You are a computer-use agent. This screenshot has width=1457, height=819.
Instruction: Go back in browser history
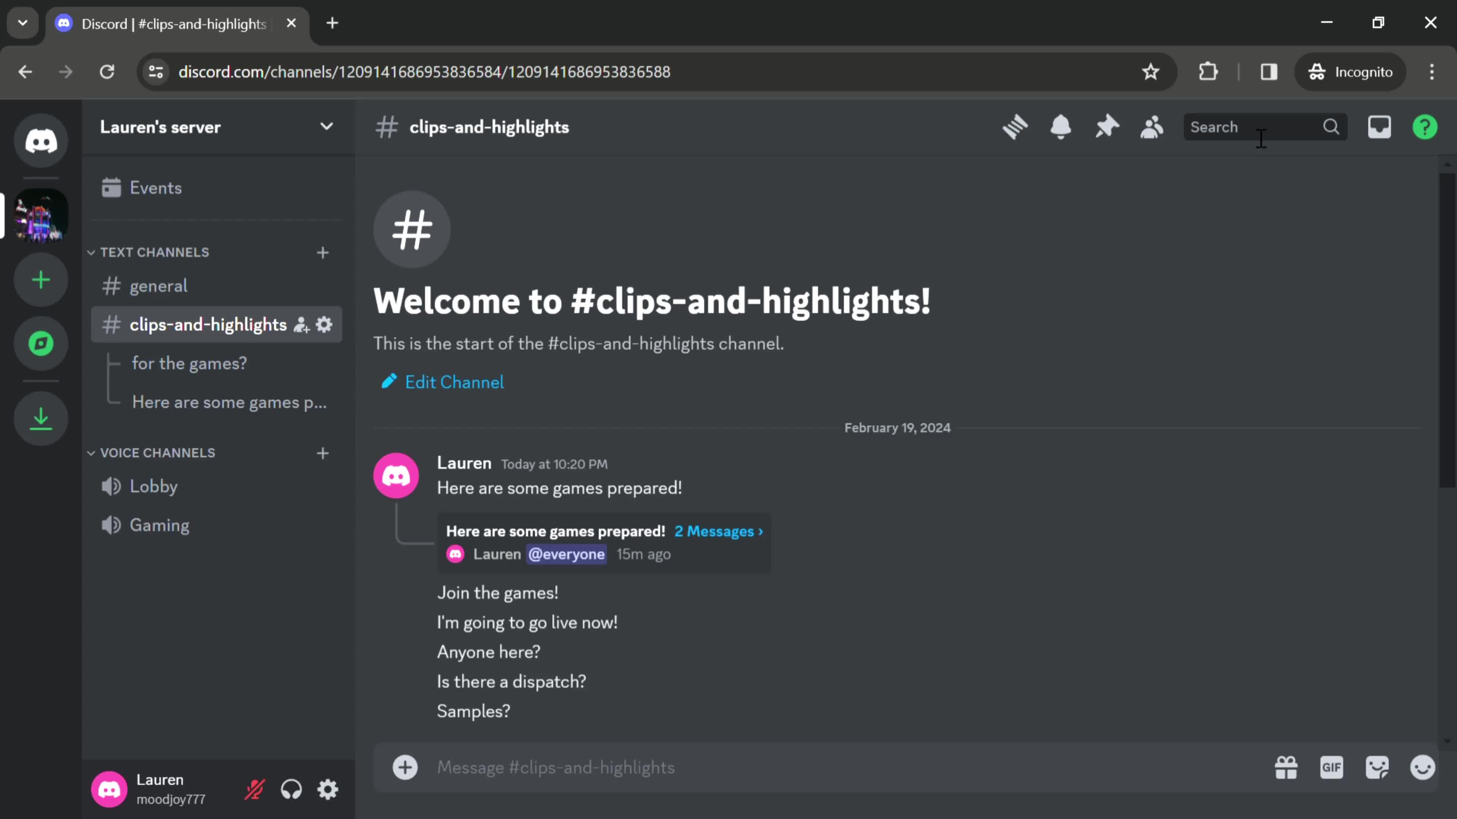tap(25, 72)
